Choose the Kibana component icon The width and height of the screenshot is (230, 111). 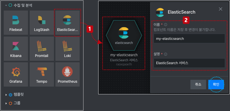click(x=16, y=49)
